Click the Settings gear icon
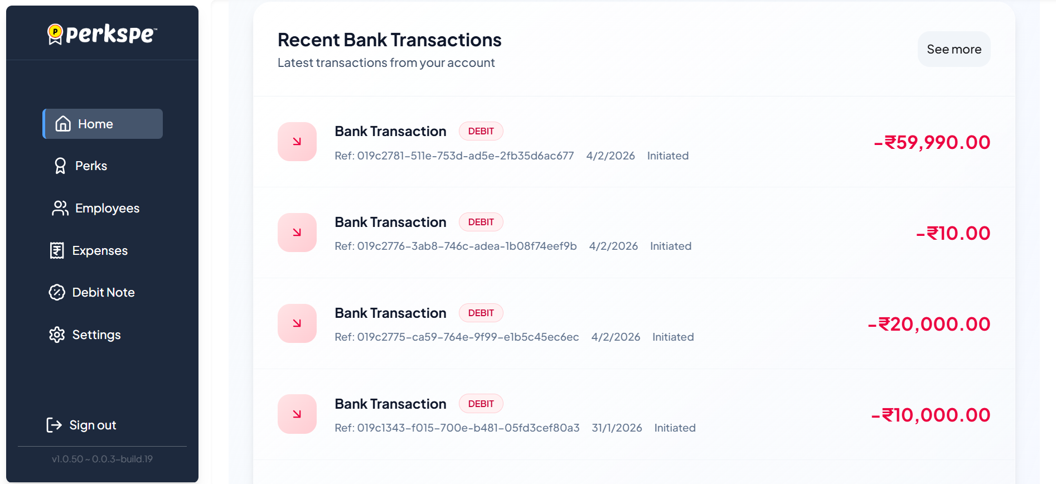Screen dimensions: 1056x484 coord(57,335)
